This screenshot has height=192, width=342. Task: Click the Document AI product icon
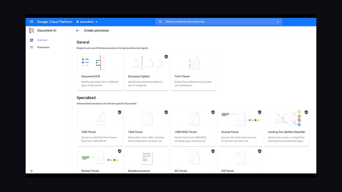32,30
